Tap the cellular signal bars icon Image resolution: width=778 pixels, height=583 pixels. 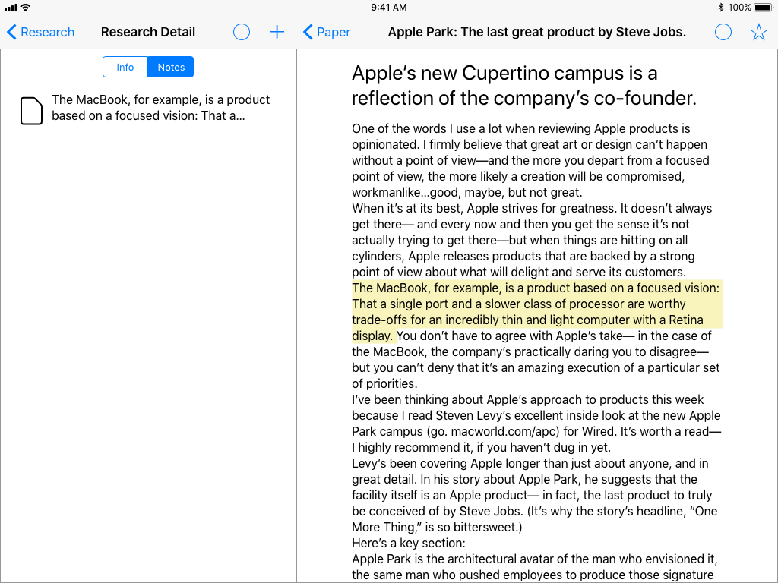(x=11, y=8)
